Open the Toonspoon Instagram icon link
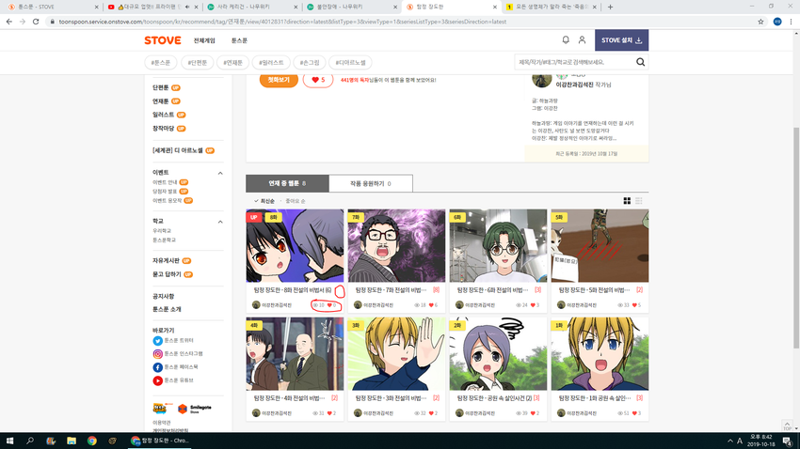The height and width of the screenshot is (449, 800). click(158, 354)
